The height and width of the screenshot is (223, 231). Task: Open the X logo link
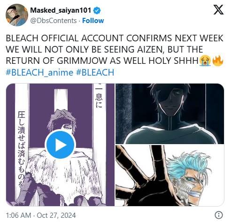coord(218,10)
